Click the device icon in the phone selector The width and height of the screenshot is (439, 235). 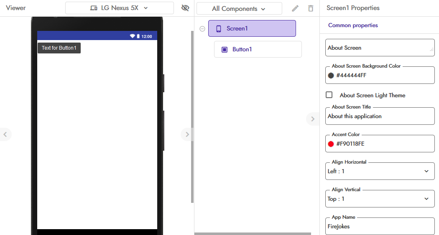click(x=94, y=8)
